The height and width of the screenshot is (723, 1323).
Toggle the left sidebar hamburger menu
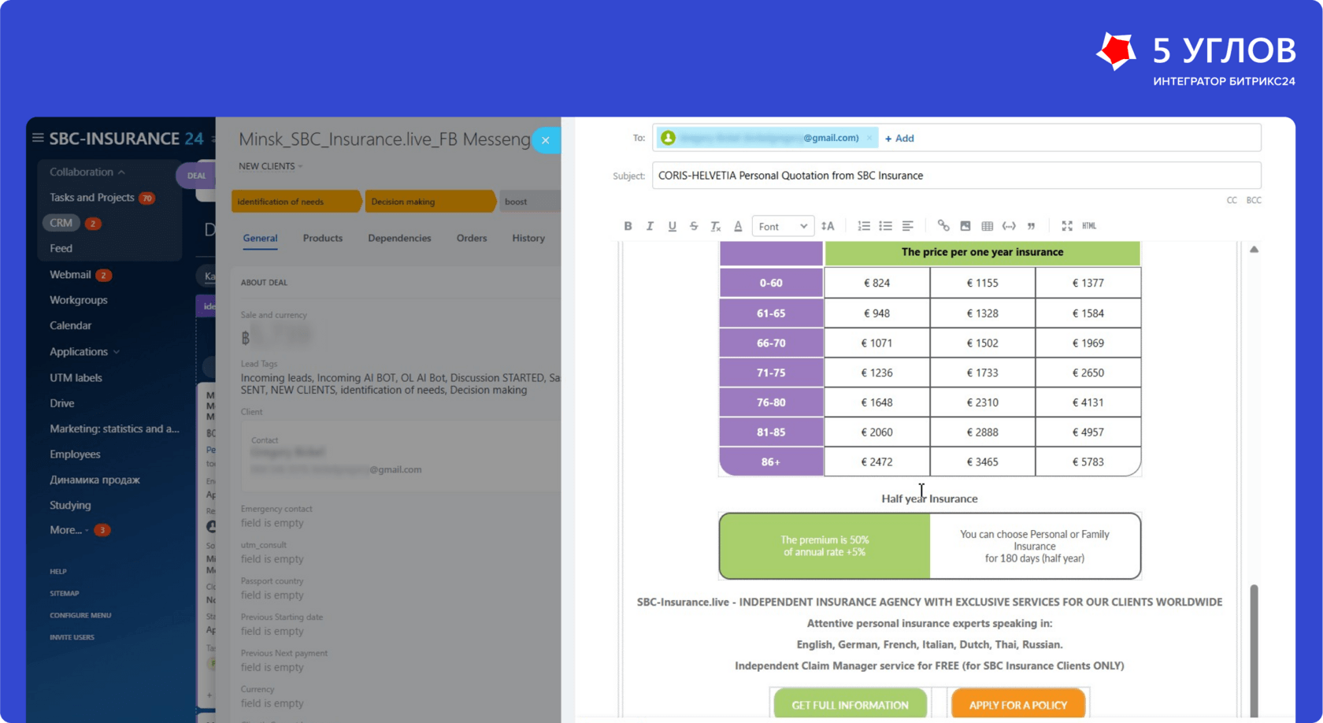tap(38, 138)
